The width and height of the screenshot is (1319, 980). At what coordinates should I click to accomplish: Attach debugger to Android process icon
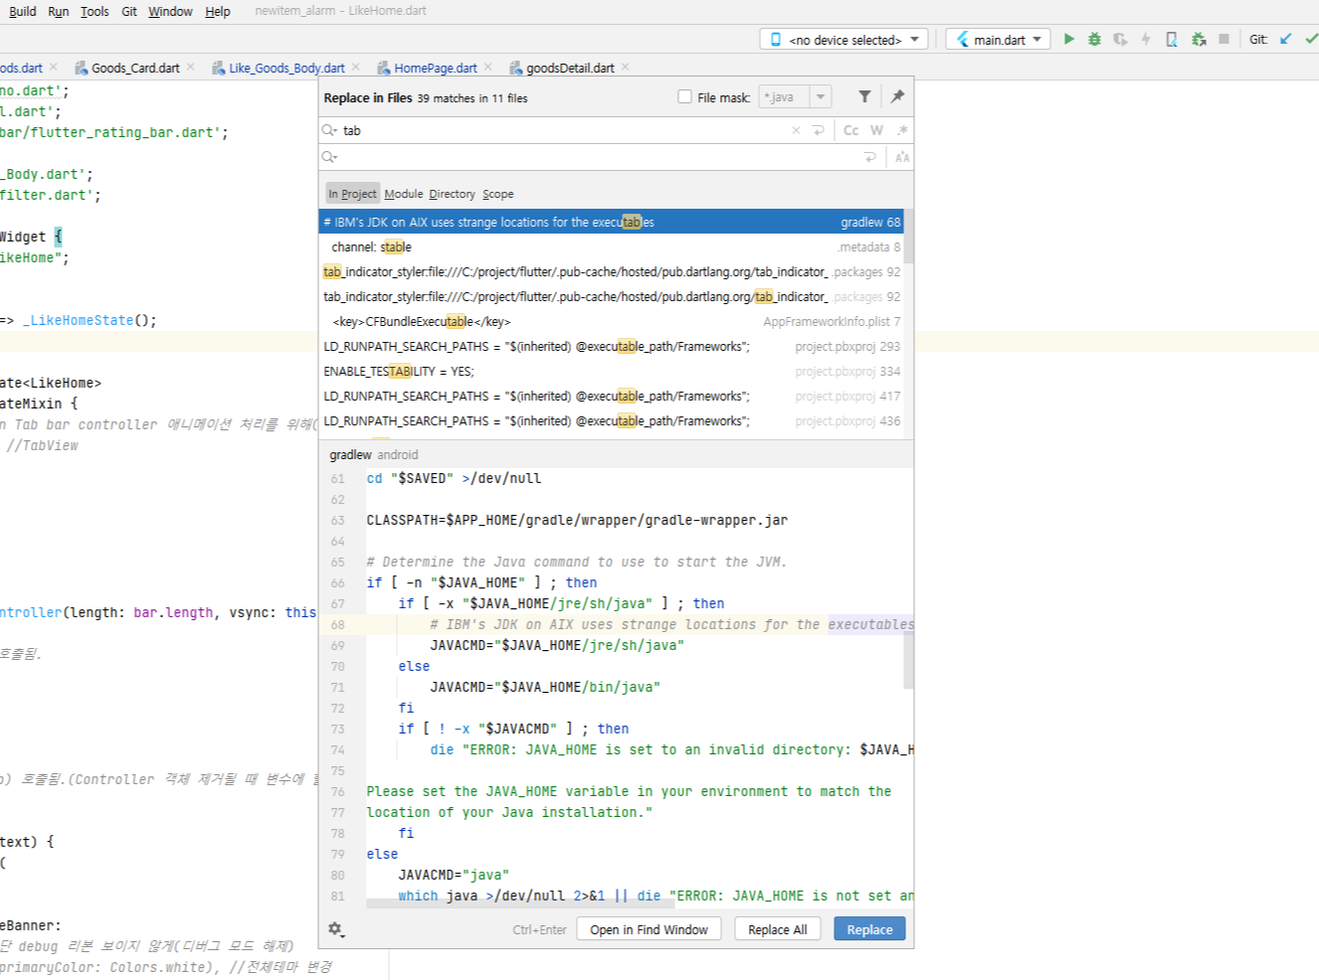(x=1199, y=39)
